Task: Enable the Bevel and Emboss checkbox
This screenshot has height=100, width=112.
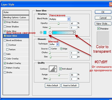Action: (x=5, y=40)
